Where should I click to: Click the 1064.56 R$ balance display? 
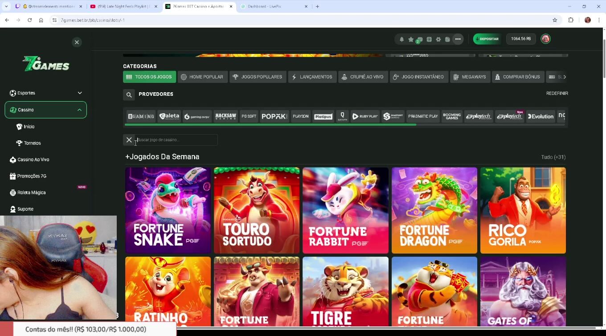pyautogui.click(x=521, y=39)
